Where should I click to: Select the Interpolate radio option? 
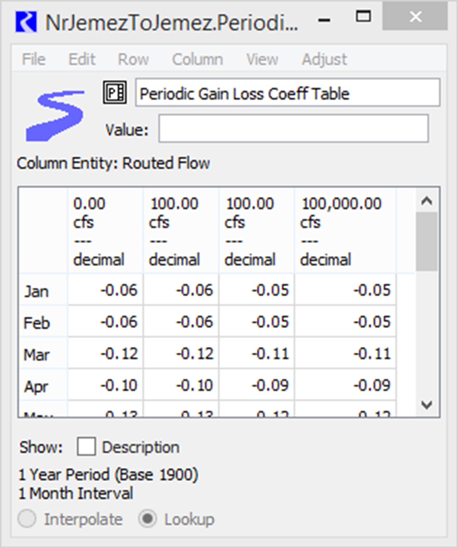point(27,519)
